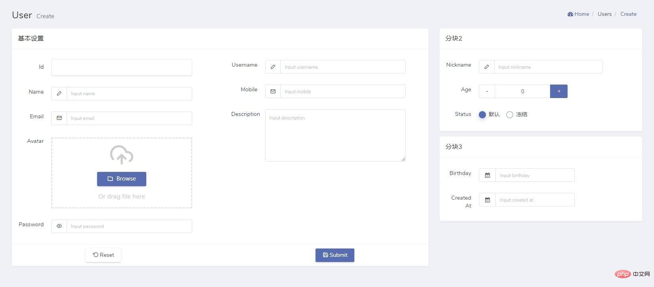654x287 pixels.
Task: Select the 冻结 status radio button
Action: point(510,114)
